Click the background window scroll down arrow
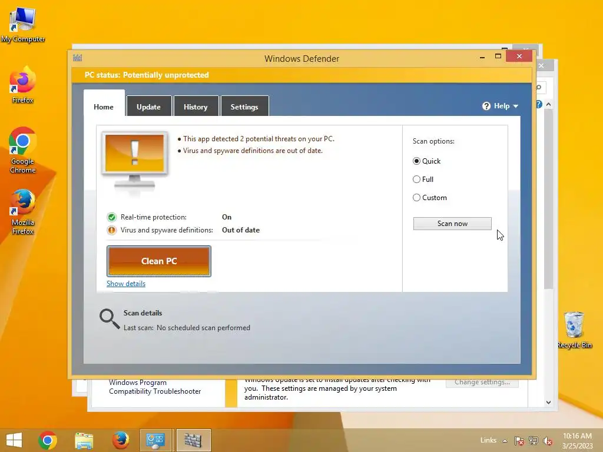The width and height of the screenshot is (603, 452). (549, 403)
